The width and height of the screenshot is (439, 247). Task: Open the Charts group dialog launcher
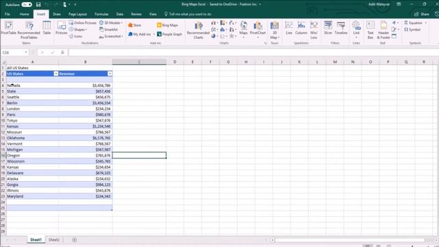265,43
